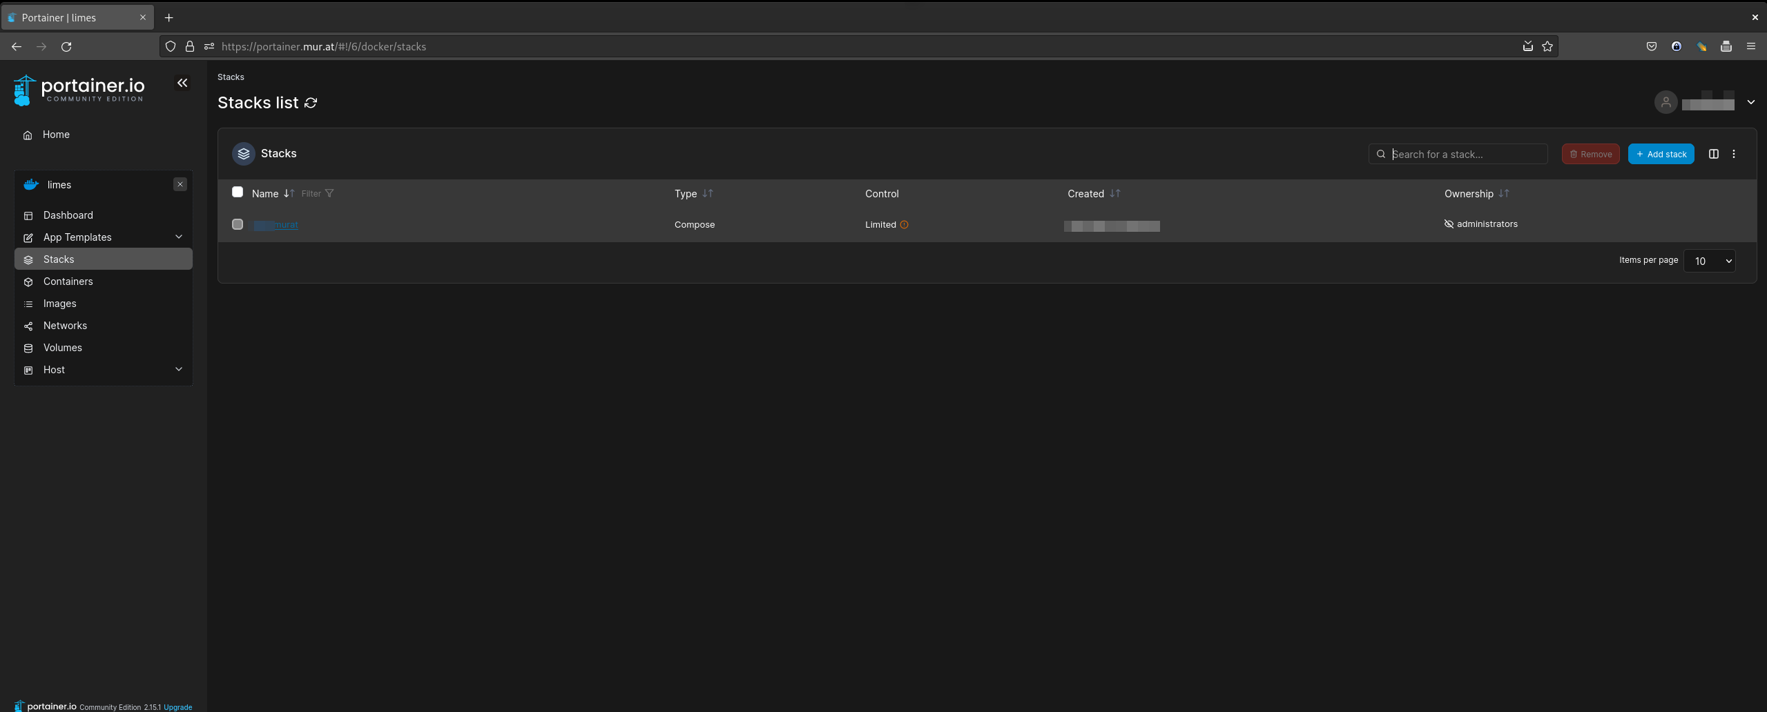This screenshot has width=1767, height=712.
Task: Close the limes environment with X
Action: click(x=180, y=184)
